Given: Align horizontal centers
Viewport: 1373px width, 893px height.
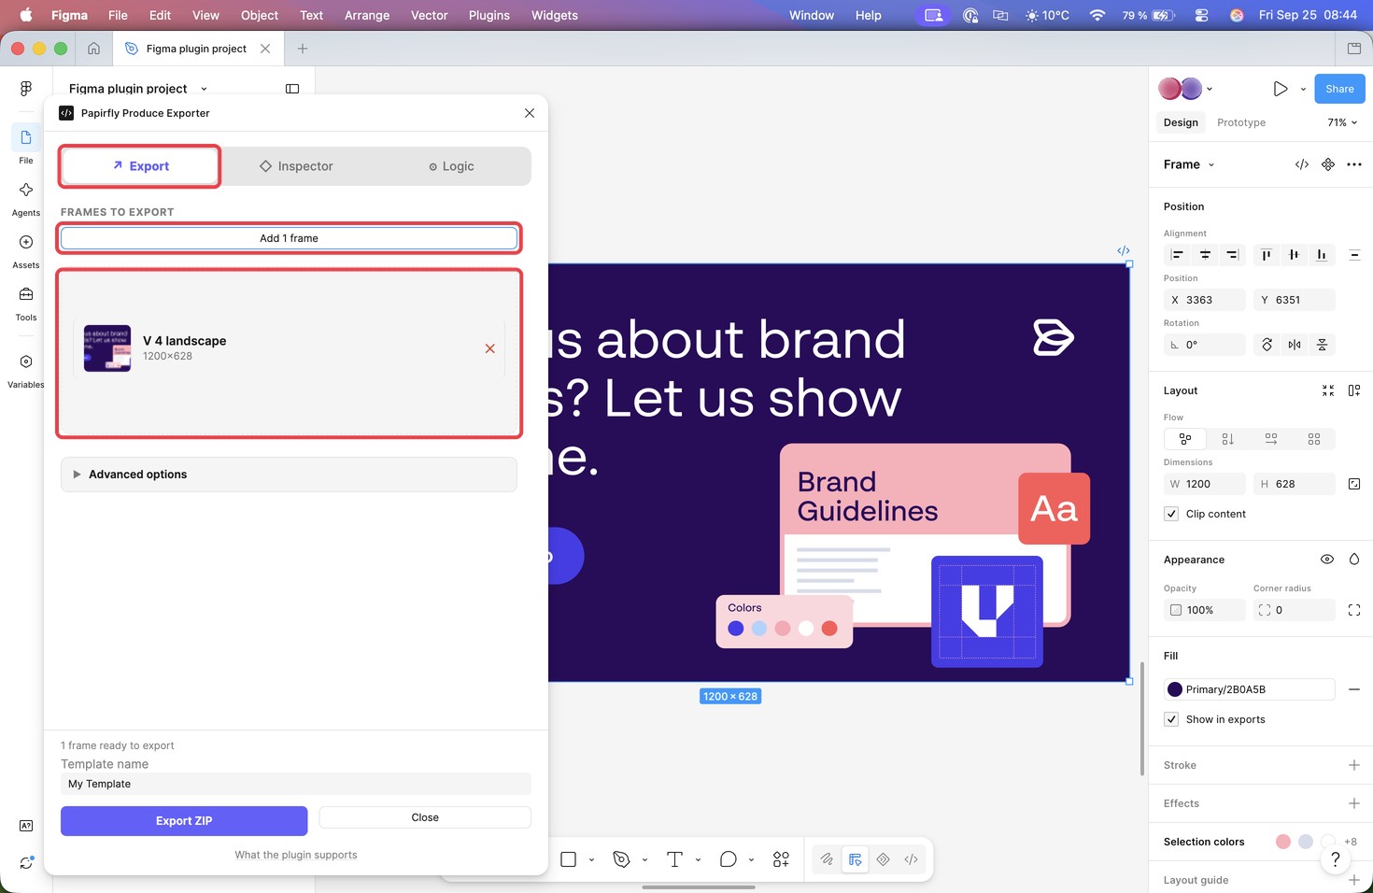Looking at the screenshot, I should click(x=1205, y=255).
